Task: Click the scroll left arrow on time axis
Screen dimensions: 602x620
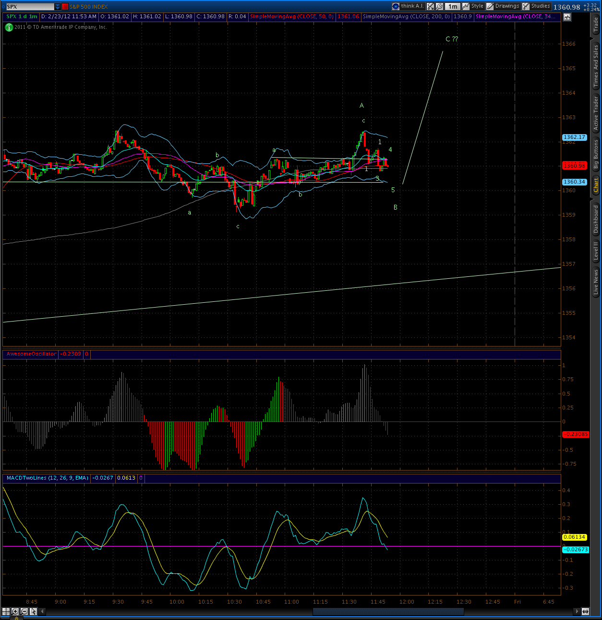Action: pos(42,611)
